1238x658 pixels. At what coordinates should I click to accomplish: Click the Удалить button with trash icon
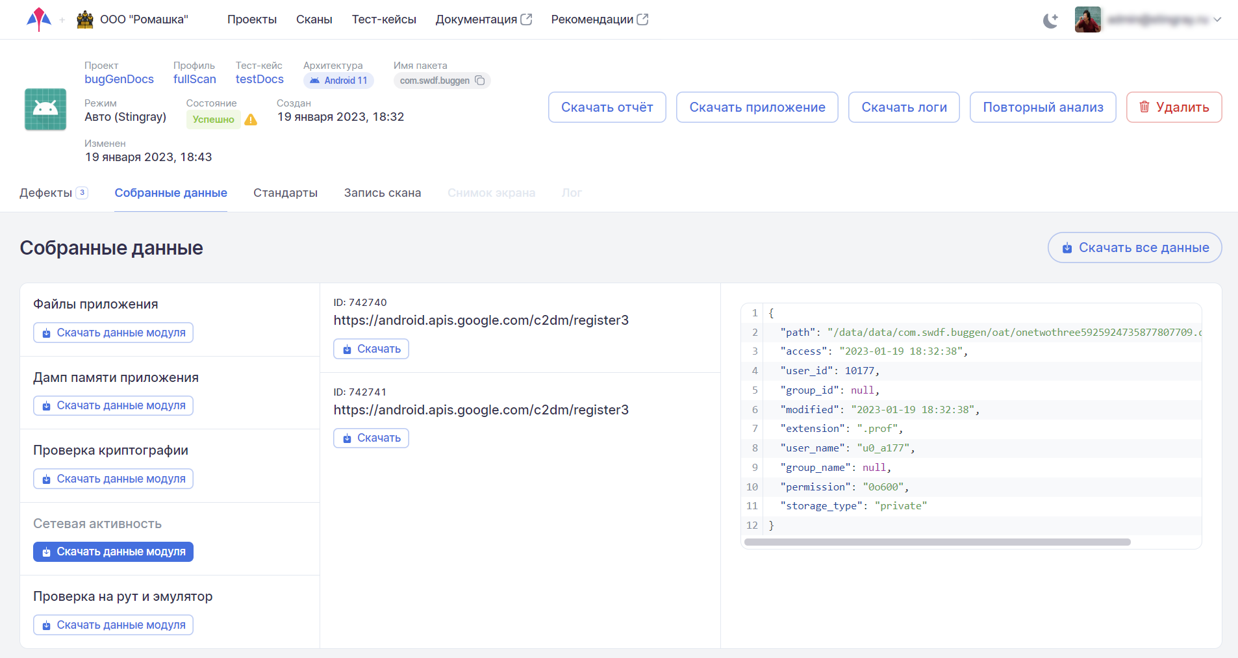tap(1174, 107)
